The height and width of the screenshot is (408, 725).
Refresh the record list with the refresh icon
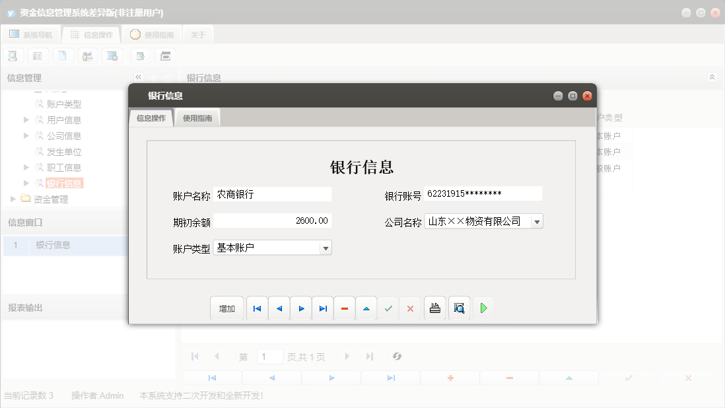397,357
